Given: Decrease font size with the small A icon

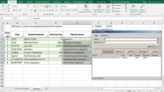Looking at the screenshot, I should coord(37,6).
